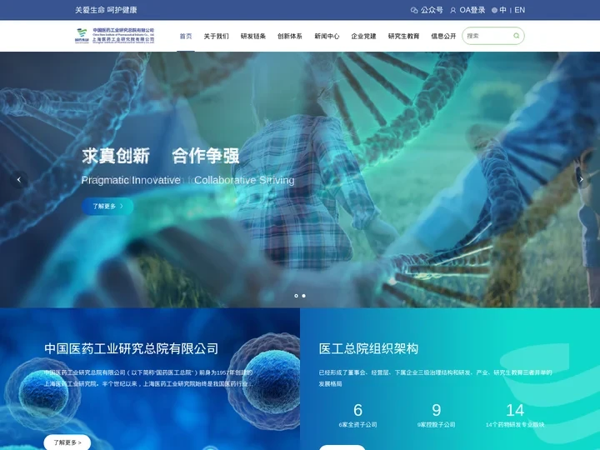
Task: Open the 信息公开 menu item
Action: pos(443,36)
